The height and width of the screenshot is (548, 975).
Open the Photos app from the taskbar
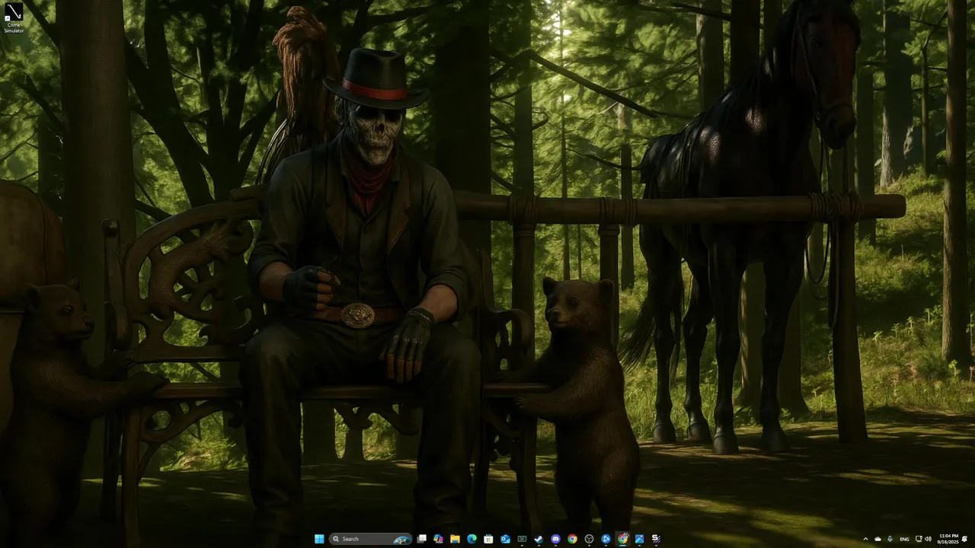639,539
